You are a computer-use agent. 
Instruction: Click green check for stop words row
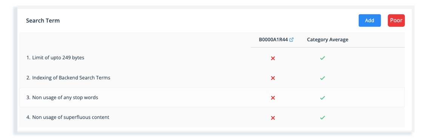[x=322, y=98]
